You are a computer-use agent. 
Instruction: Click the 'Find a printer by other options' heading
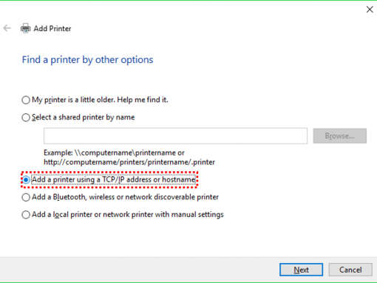(x=87, y=60)
